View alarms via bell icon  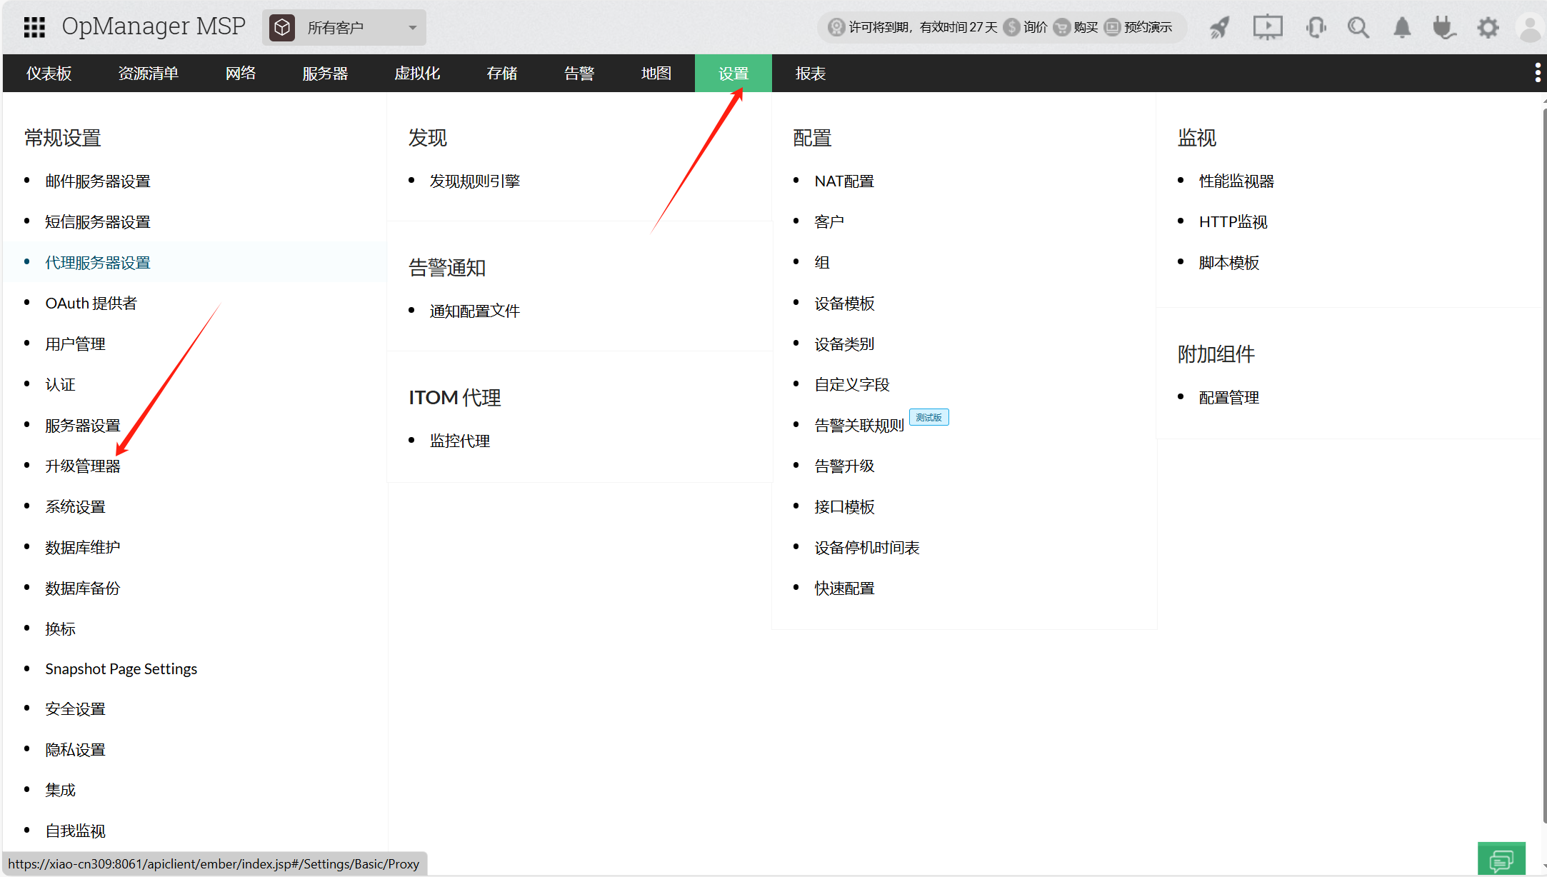pyautogui.click(x=1401, y=28)
